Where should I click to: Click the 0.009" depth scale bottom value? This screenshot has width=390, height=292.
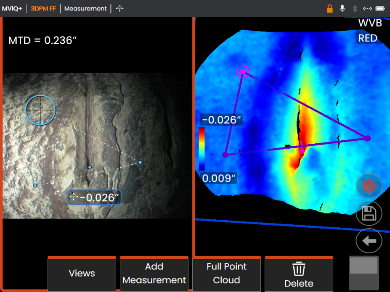(x=219, y=178)
